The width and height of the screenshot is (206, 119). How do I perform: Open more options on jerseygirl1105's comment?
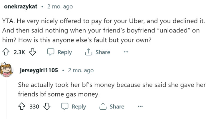coord(140,106)
